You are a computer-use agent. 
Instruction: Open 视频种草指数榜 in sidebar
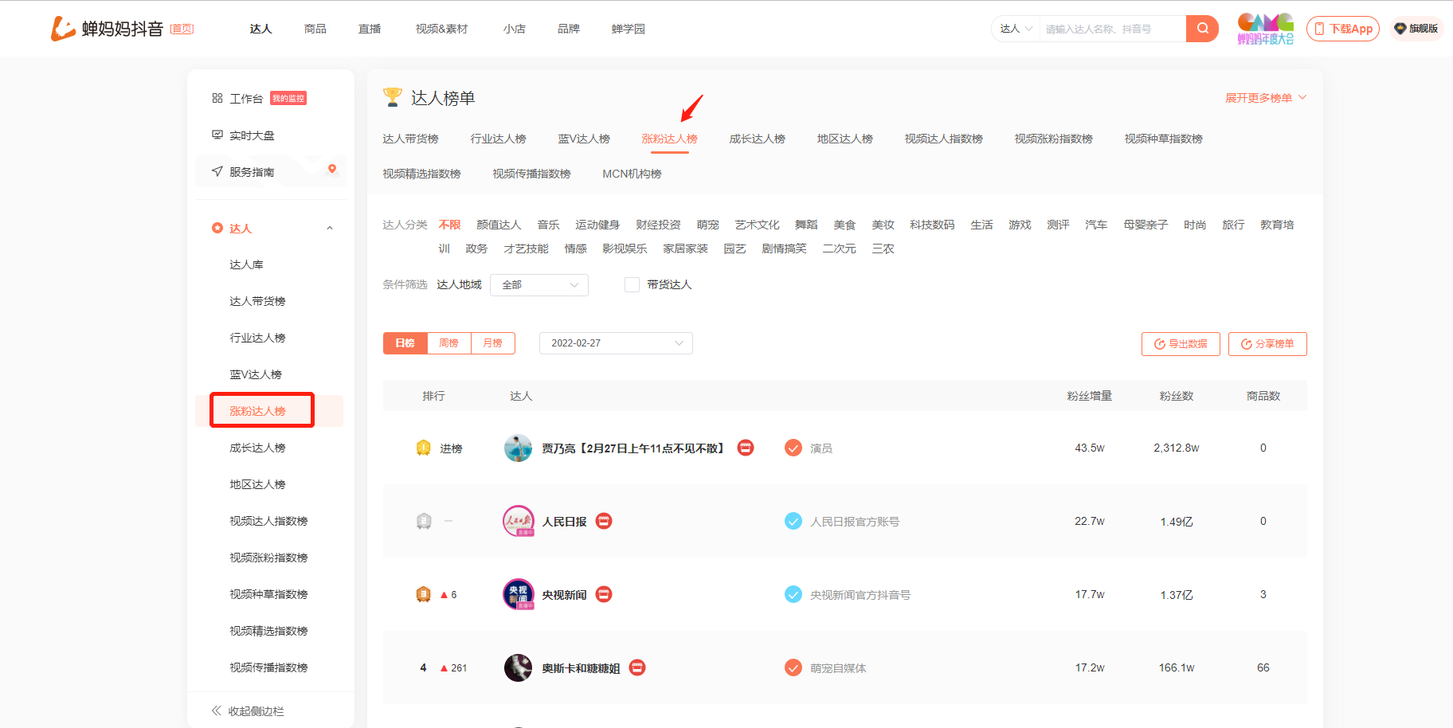point(268,594)
